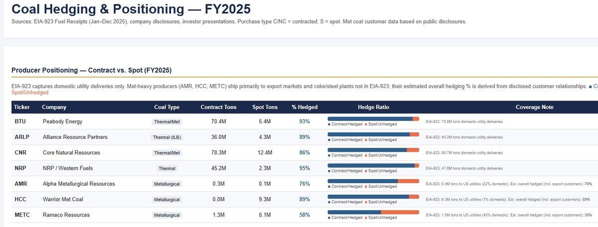Select the 0.3M contract tons value
This screenshot has width=598, height=227.
218,184
